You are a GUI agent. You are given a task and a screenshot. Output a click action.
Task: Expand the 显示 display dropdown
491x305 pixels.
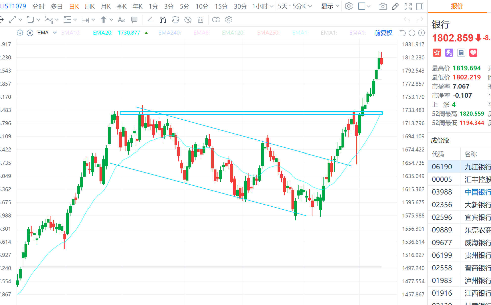click(330, 6)
